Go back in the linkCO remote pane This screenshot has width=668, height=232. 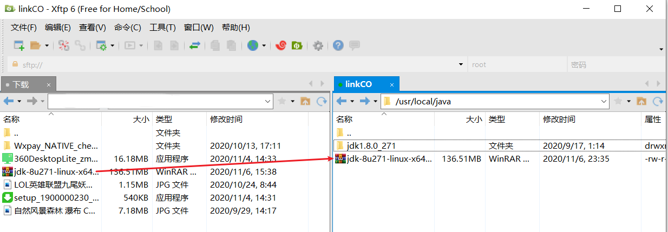click(342, 101)
